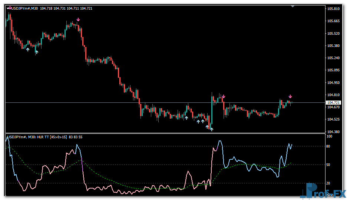This screenshot has height=200, width=347.
Task: Click the highlighted 104.721 current price tag
Action: pos(333,102)
